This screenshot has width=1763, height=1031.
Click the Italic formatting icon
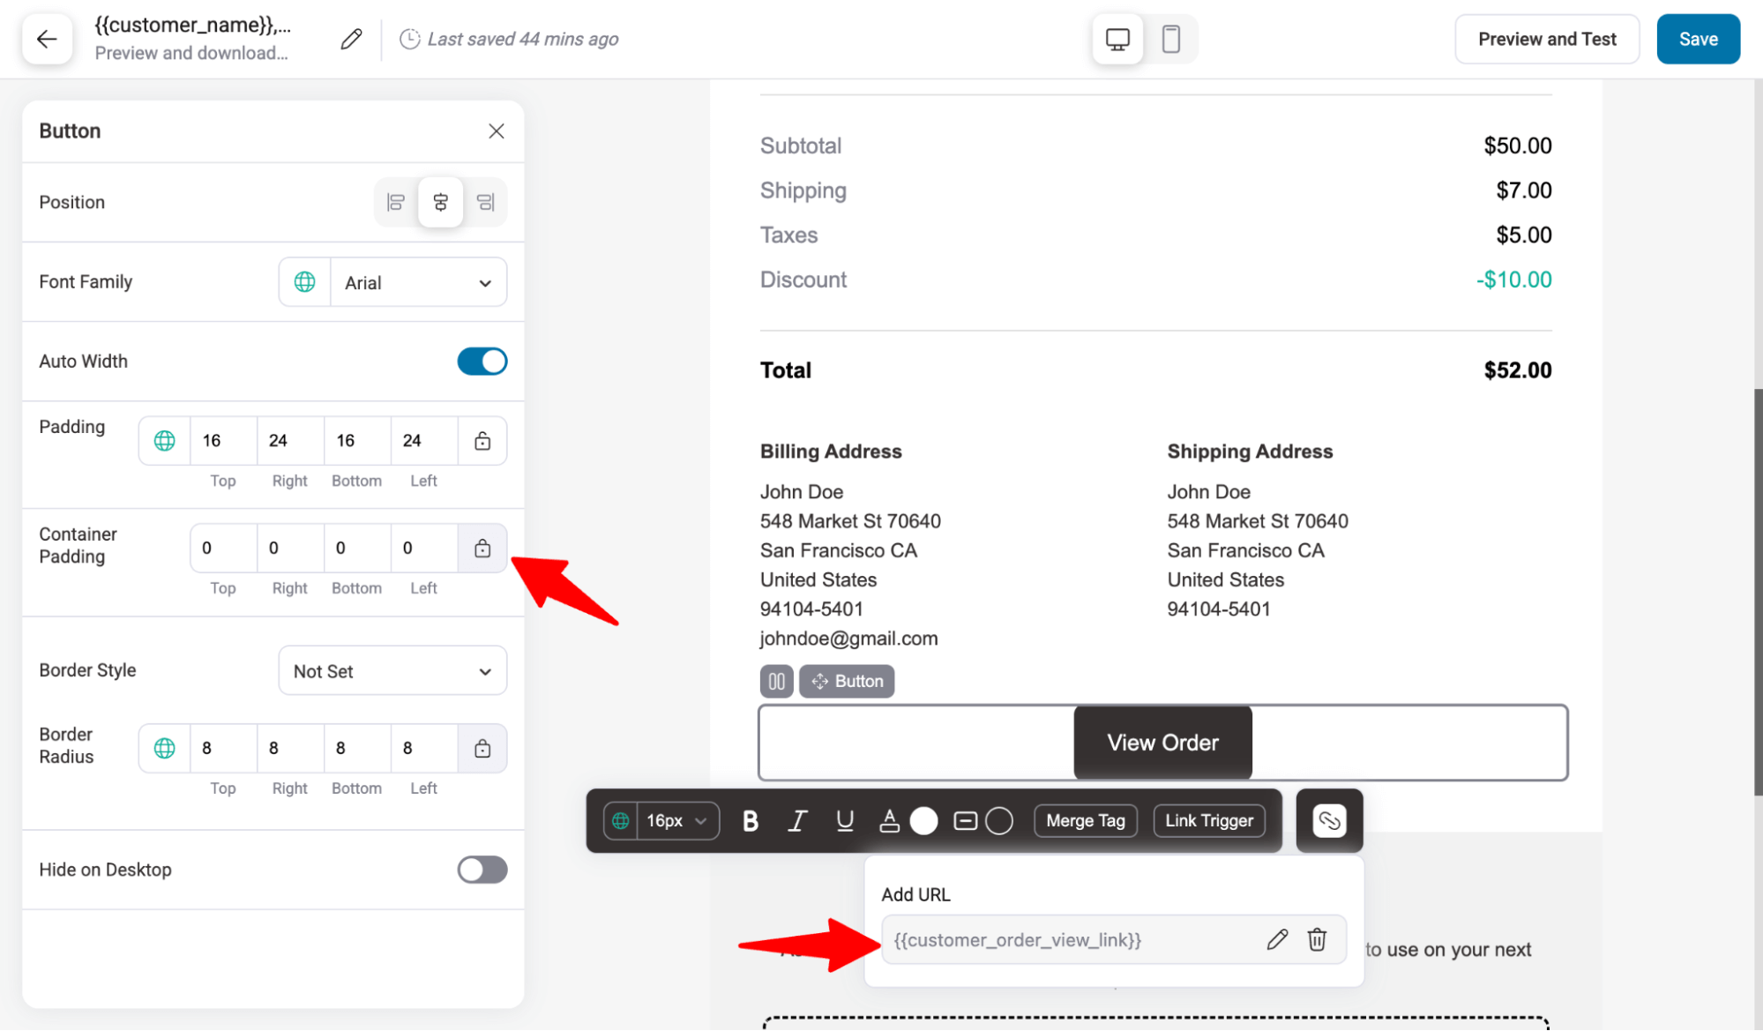pos(797,820)
